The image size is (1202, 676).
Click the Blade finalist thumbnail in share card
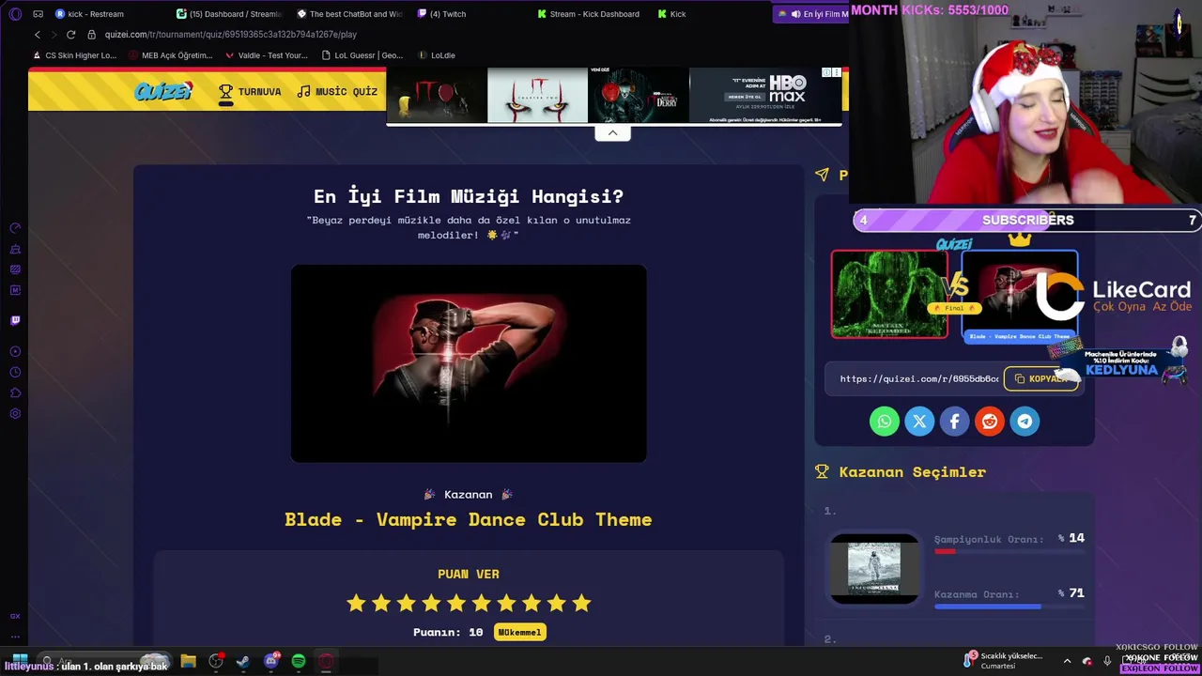pyautogui.click(x=1020, y=294)
